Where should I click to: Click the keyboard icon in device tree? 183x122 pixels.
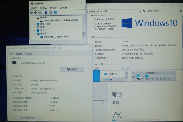click(x=38, y=27)
